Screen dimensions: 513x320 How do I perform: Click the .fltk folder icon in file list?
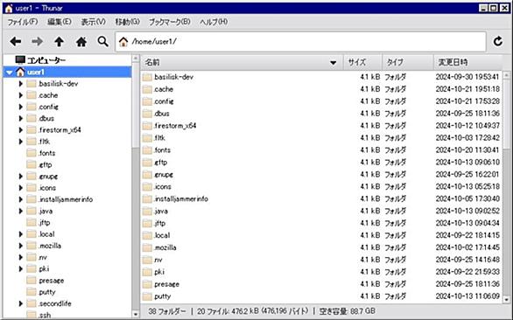(147, 138)
